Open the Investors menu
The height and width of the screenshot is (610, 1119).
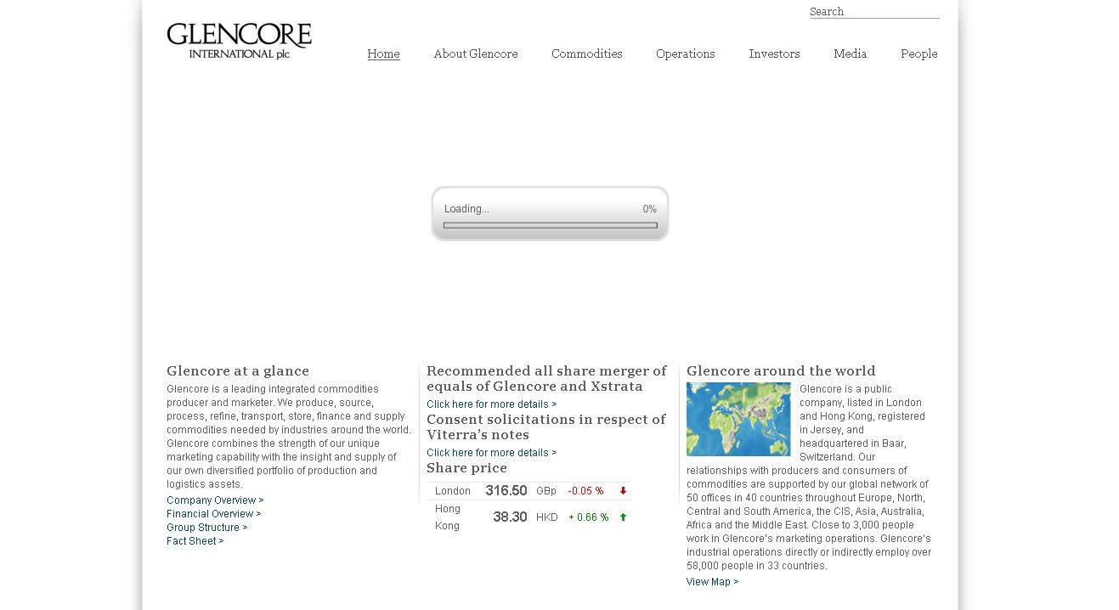click(x=774, y=54)
